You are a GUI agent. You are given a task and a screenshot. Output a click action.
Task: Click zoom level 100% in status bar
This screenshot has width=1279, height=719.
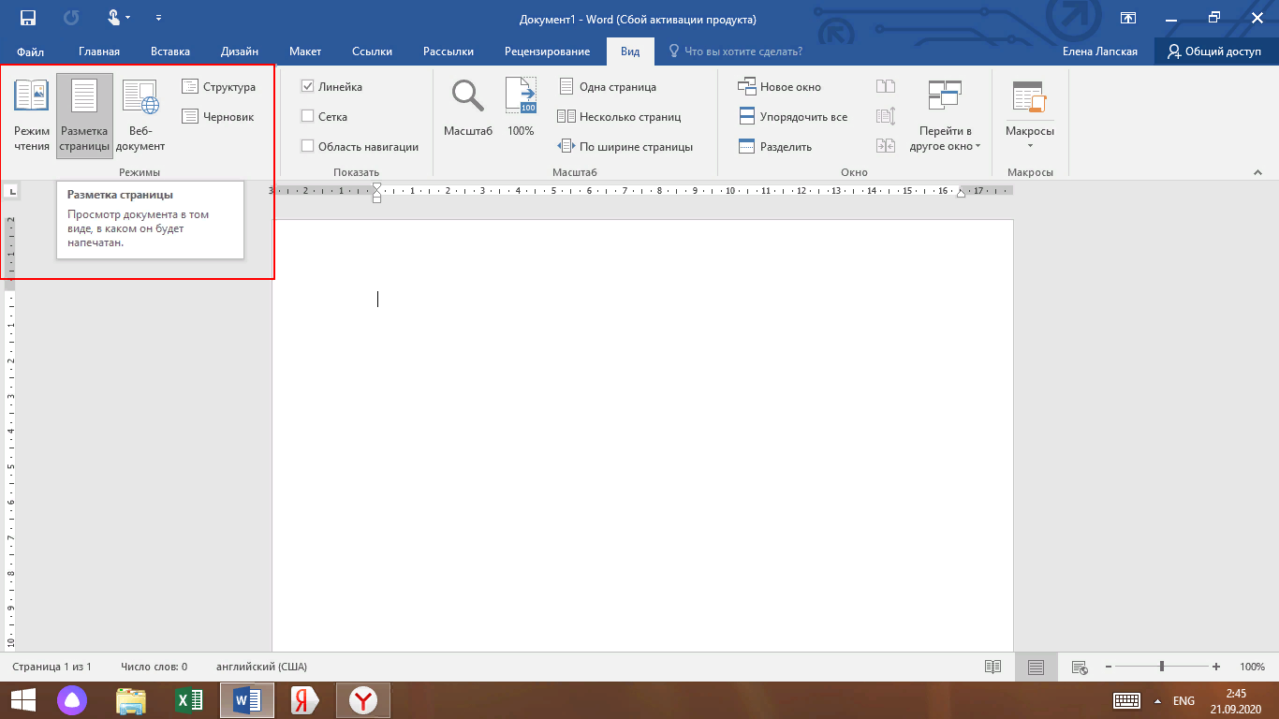pos(1252,668)
